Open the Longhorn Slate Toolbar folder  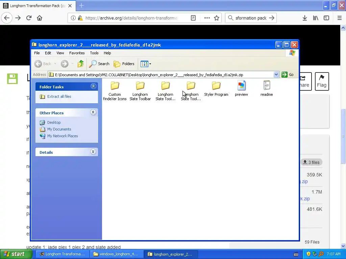click(140, 91)
